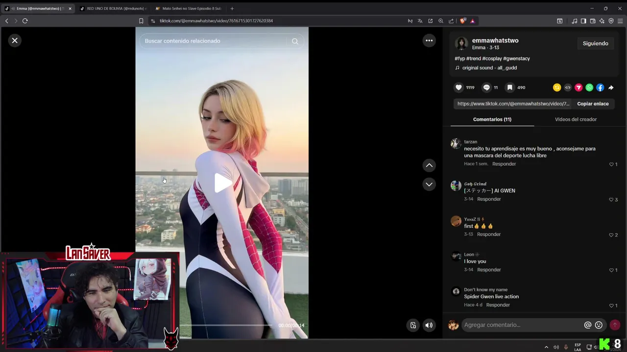
Task: Share the video on Facebook
Action: coord(600,88)
